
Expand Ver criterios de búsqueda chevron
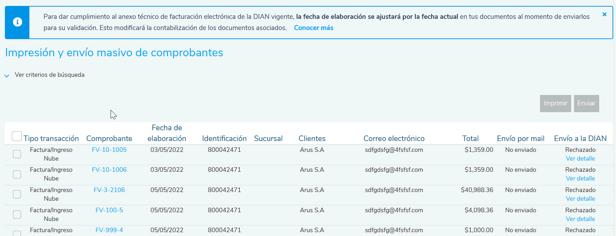click(x=7, y=75)
